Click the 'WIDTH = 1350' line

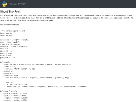(6, 53)
